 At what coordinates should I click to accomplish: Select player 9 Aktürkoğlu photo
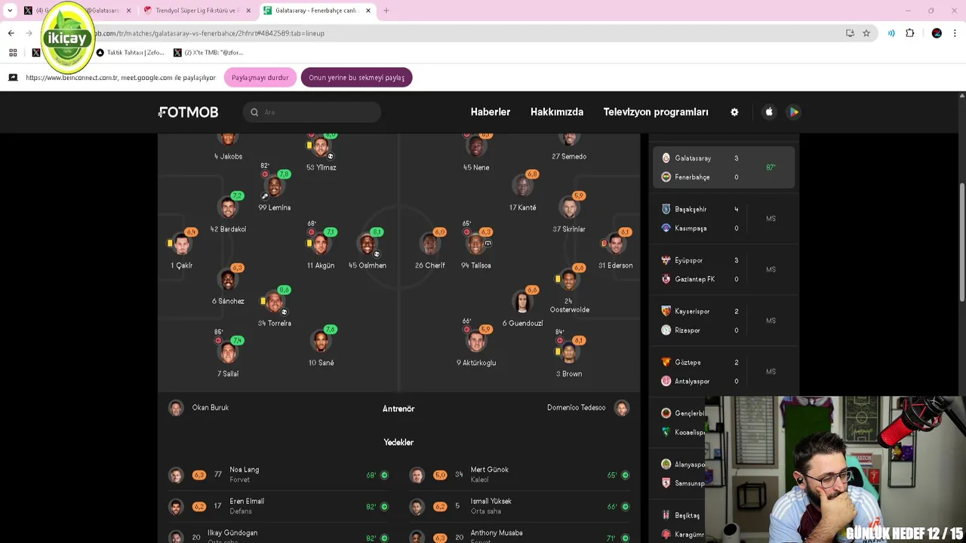(476, 342)
